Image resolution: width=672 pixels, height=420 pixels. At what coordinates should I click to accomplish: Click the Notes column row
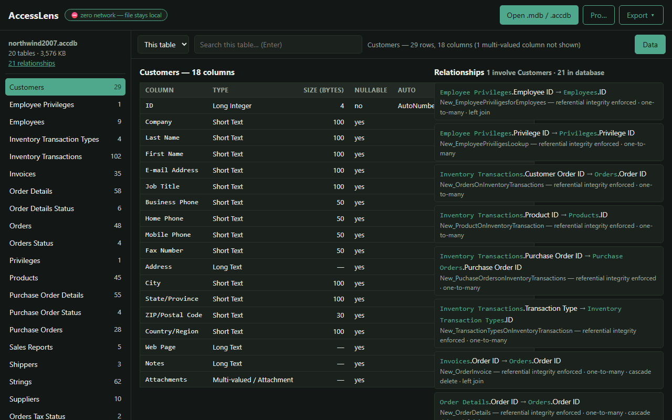pos(287,364)
